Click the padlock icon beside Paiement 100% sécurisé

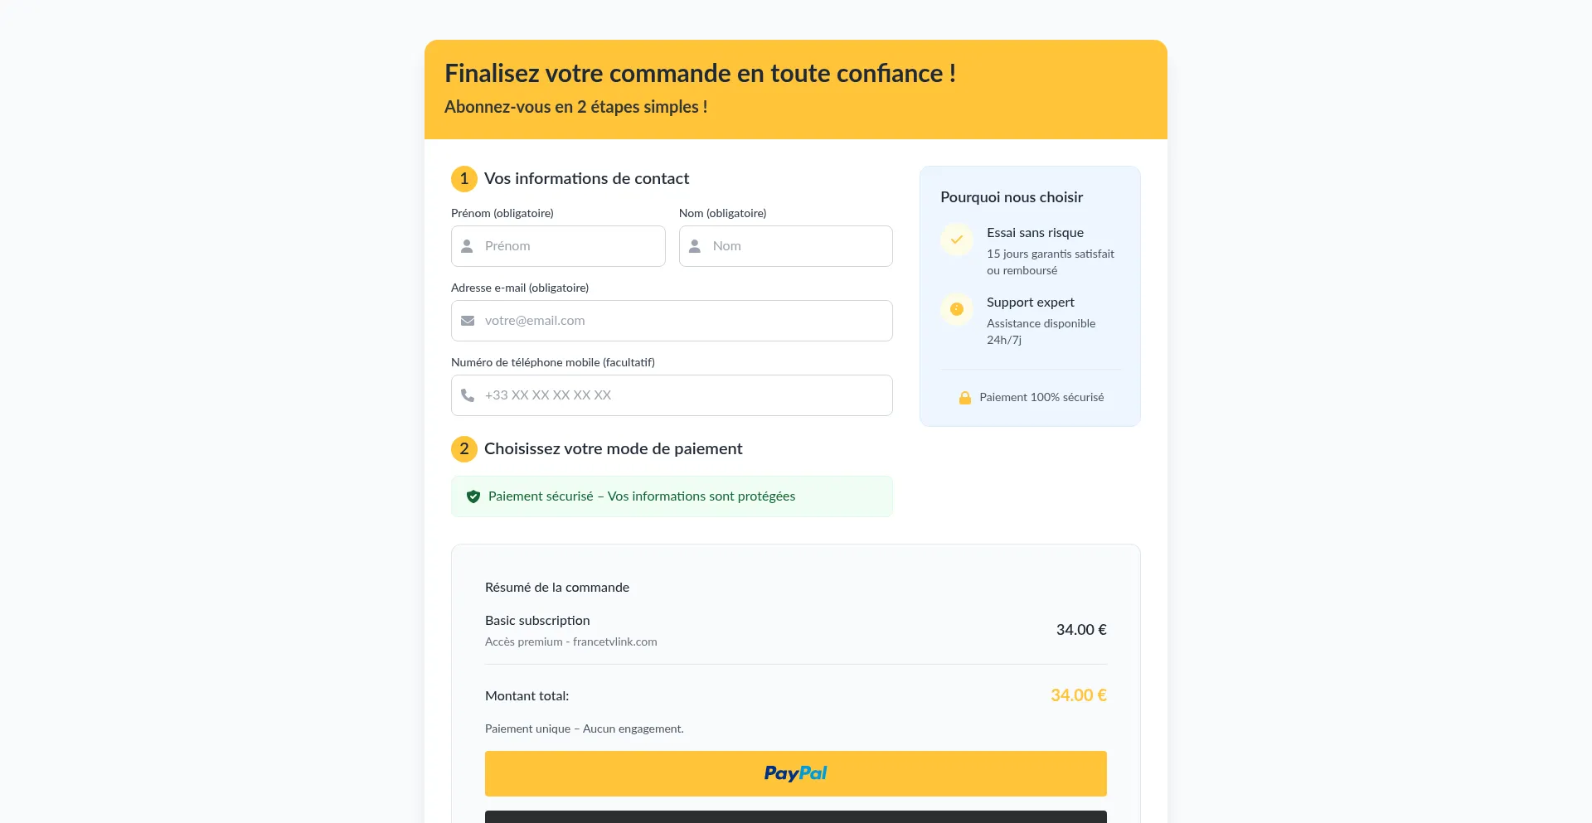[x=965, y=398]
